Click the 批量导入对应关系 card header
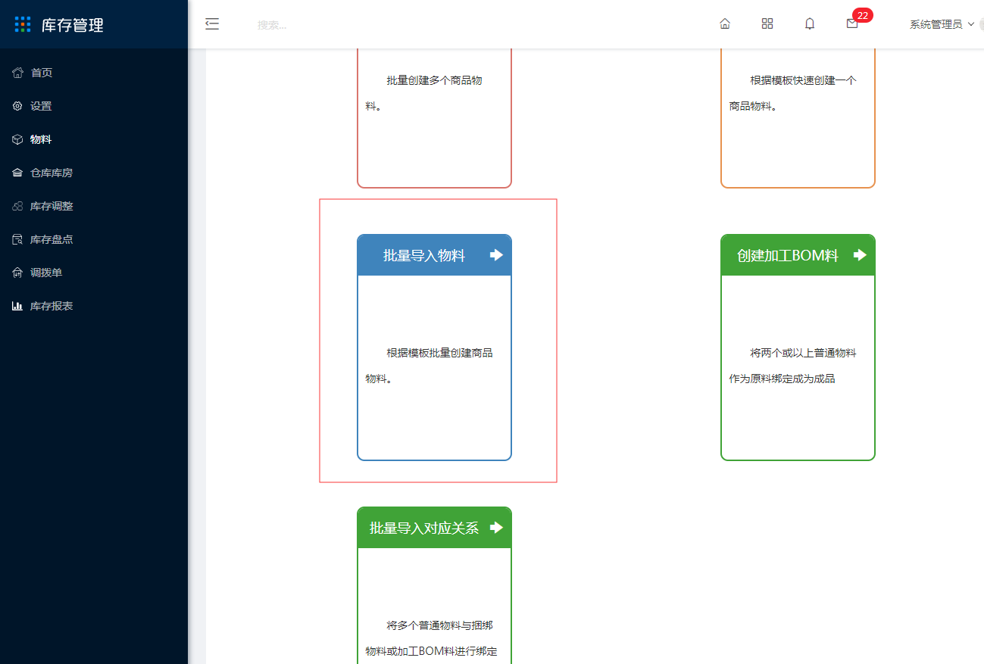This screenshot has height=664, width=984. [434, 528]
